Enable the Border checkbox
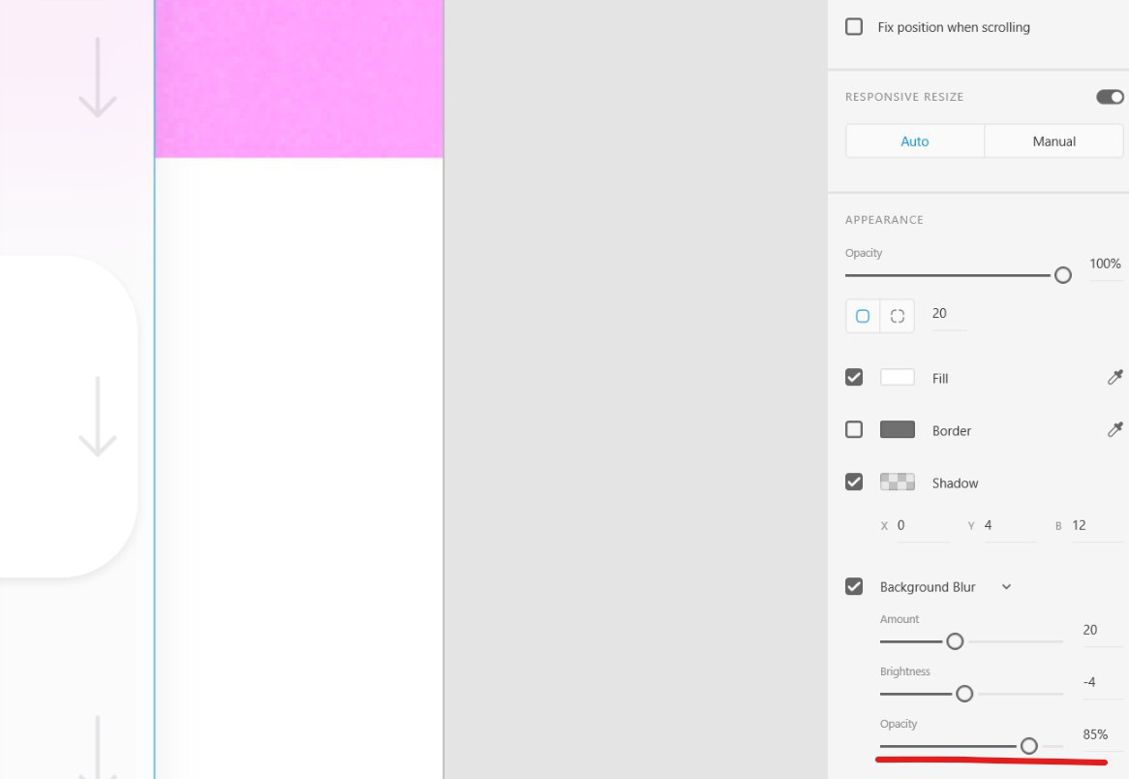The height and width of the screenshot is (779, 1129). (854, 429)
